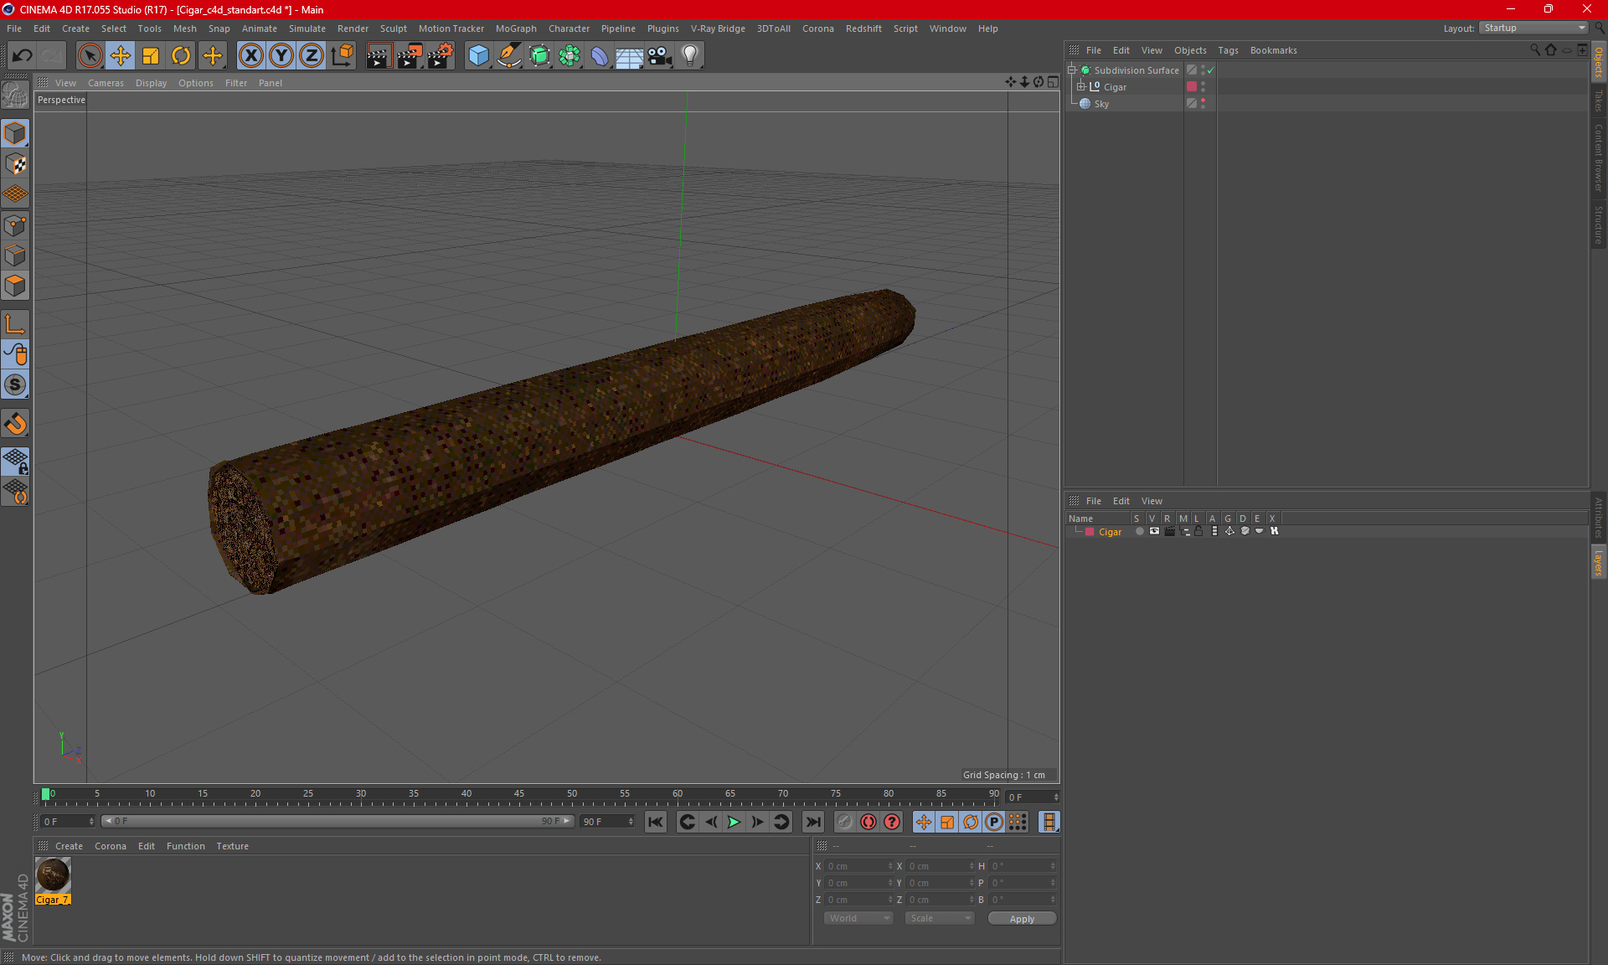The height and width of the screenshot is (965, 1608).
Task: Select Polygons mode
Action: tap(15, 286)
